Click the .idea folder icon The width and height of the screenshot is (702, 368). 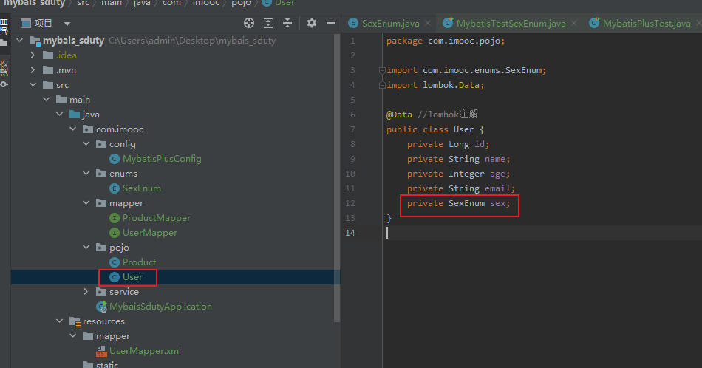[x=48, y=55]
